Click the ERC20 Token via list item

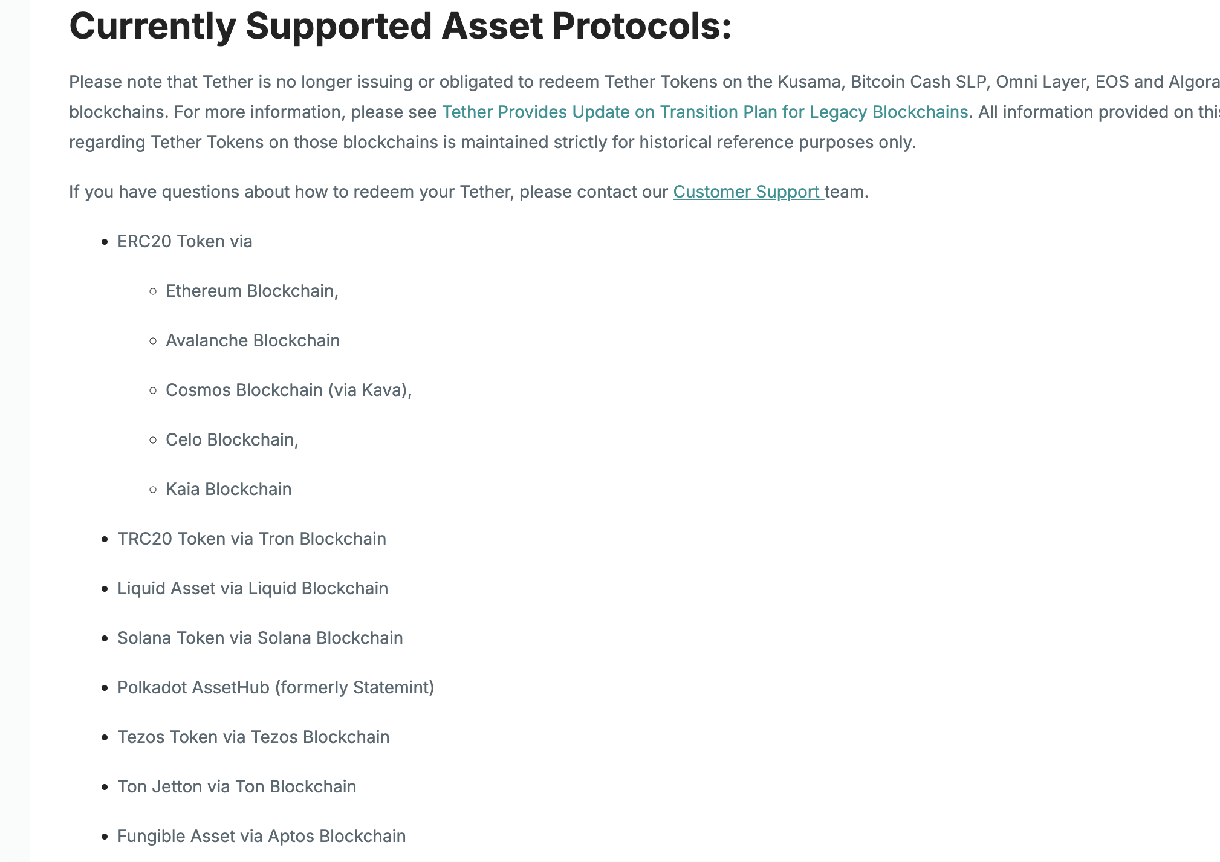tap(184, 242)
